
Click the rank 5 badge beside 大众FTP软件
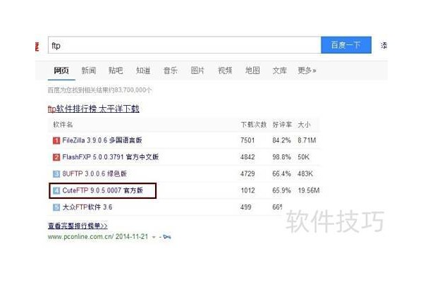tap(56, 207)
